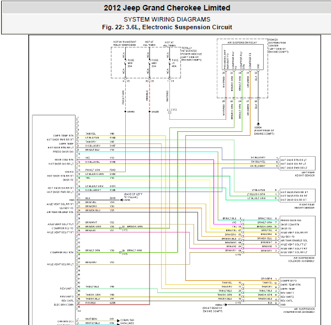Image resolution: width=331 pixels, height=325 pixels.
Task: Click the "(RIGHT REAR OF ENGINE COMPT)" note below the relay
Action: coord(264,132)
